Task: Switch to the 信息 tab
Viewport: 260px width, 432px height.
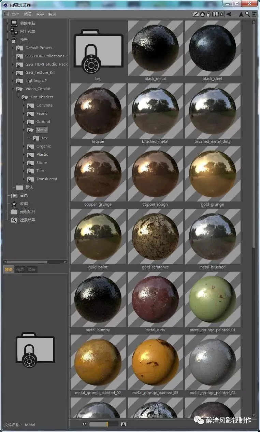Action: pyautogui.click(x=20, y=269)
